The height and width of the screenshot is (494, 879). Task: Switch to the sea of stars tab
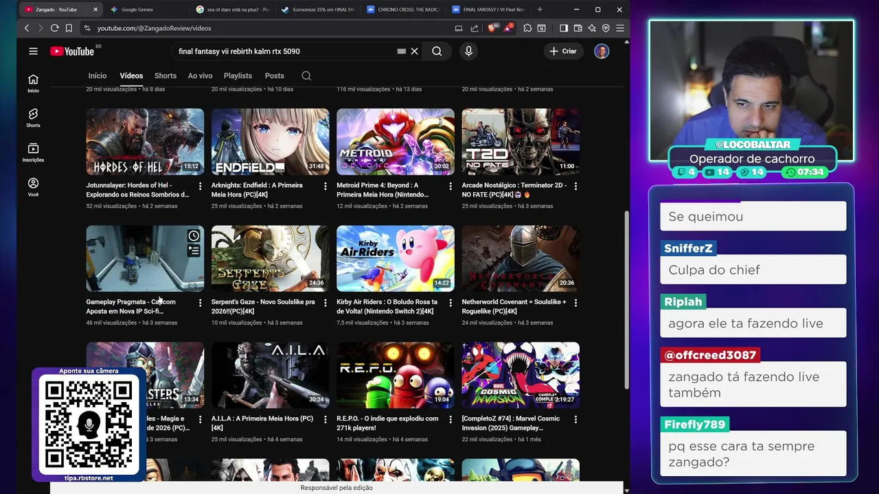(232, 10)
